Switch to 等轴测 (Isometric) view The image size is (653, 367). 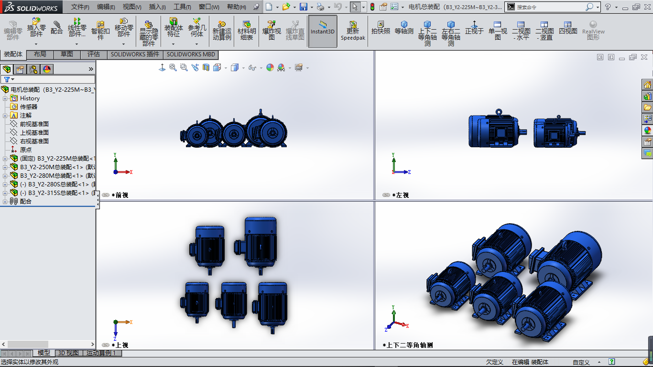pos(404,24)
